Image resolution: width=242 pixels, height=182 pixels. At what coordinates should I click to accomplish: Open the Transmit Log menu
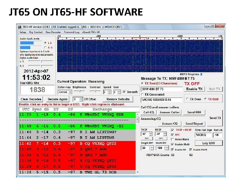coord(72,32)
